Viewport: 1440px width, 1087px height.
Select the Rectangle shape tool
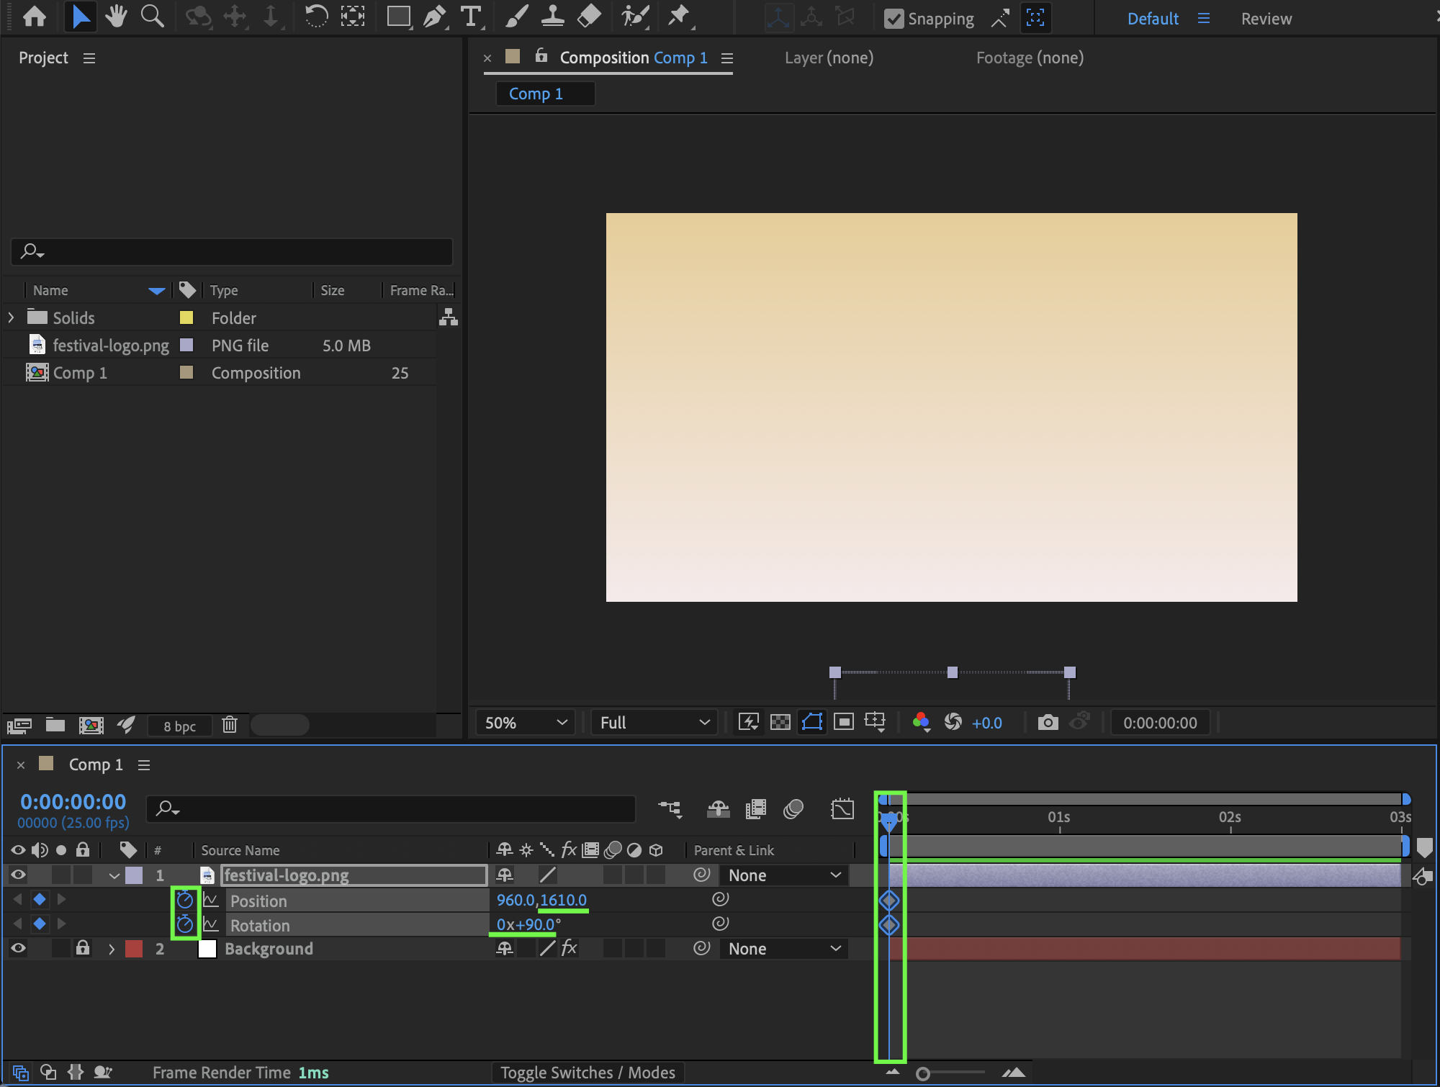(x=398, y=17)
